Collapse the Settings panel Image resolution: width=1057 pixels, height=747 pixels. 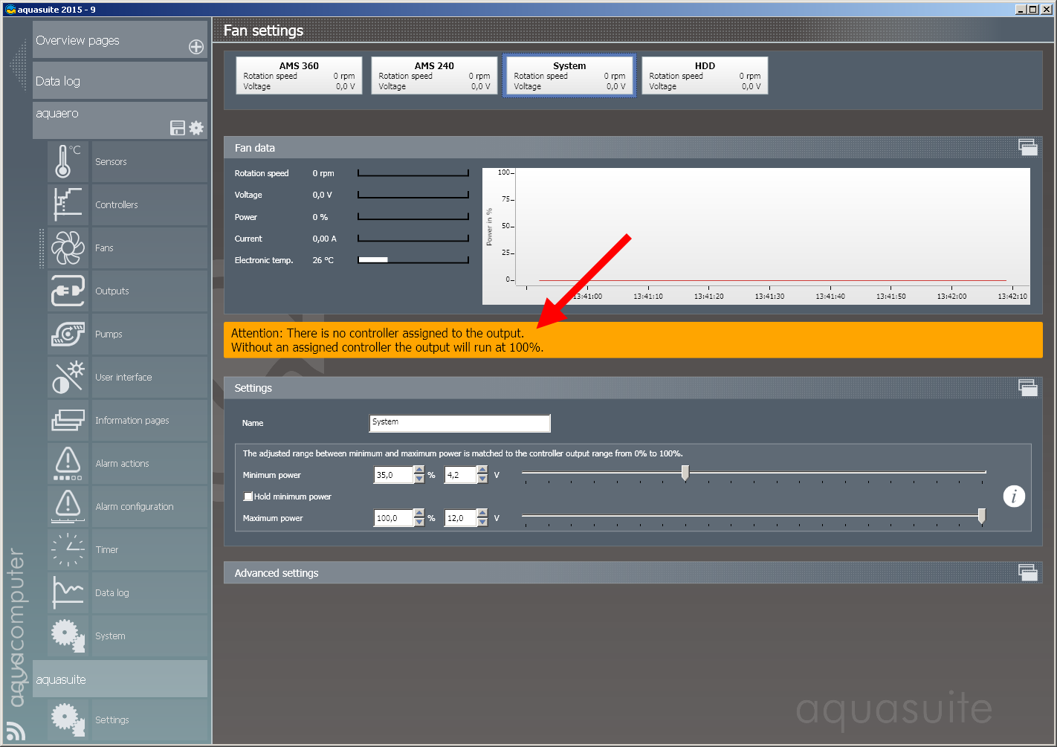[x=1028, y=387]
